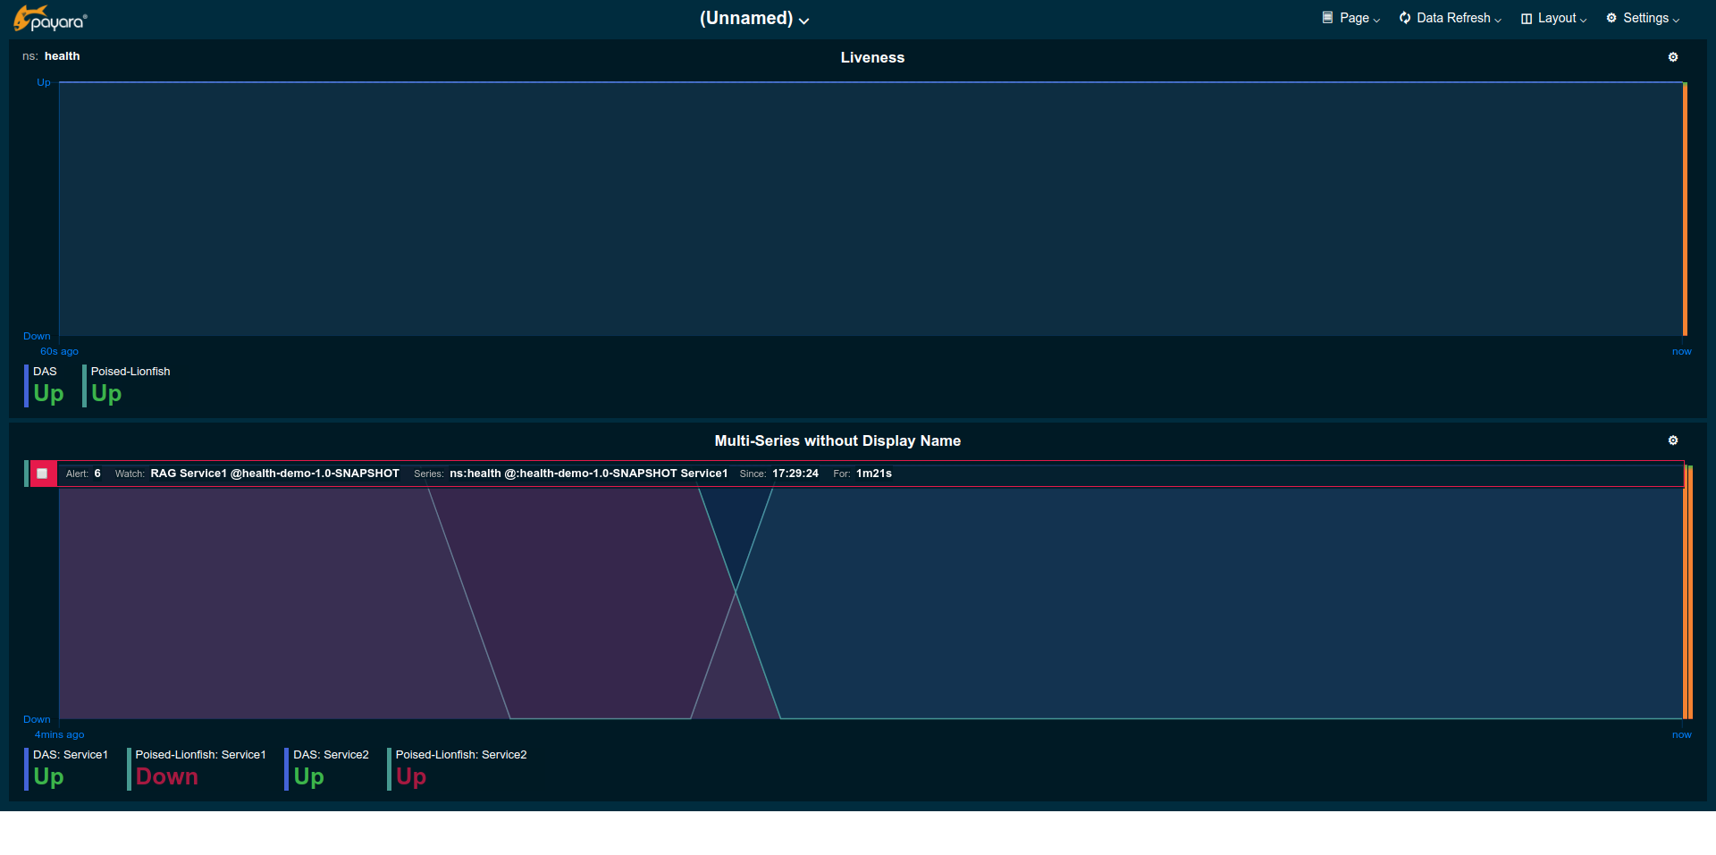Click Poised-Lionfish: Service1 Down legend

tap(198, 768)
